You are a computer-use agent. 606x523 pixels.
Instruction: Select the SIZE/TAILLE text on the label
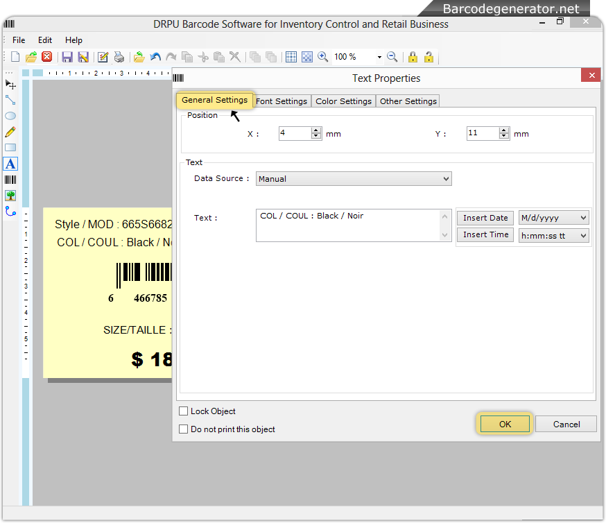pos(137,330)
